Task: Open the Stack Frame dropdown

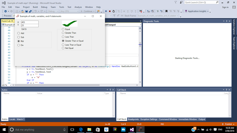Action: [x=158, y=16]
